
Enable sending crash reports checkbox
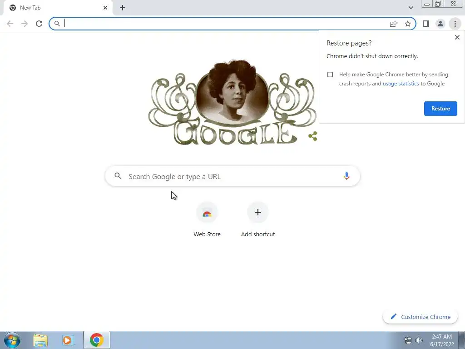click(330, 75)
